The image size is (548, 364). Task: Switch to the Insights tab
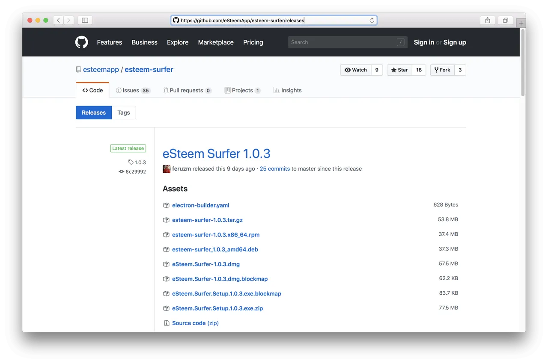click(287, 90)
